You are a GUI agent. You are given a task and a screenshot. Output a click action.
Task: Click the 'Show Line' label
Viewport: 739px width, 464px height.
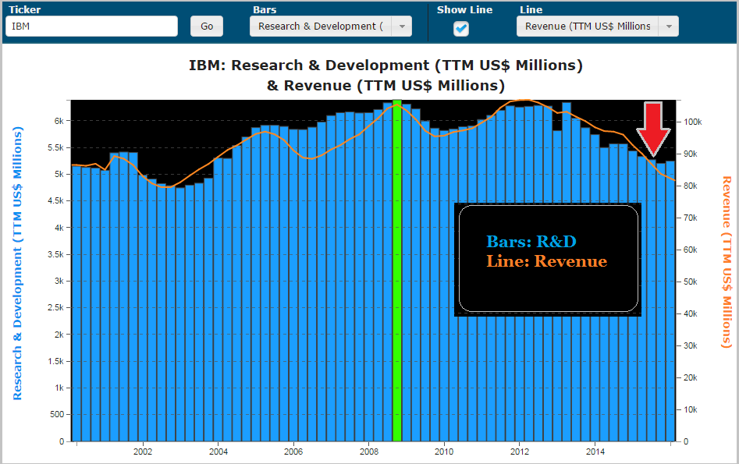(464, 9)
